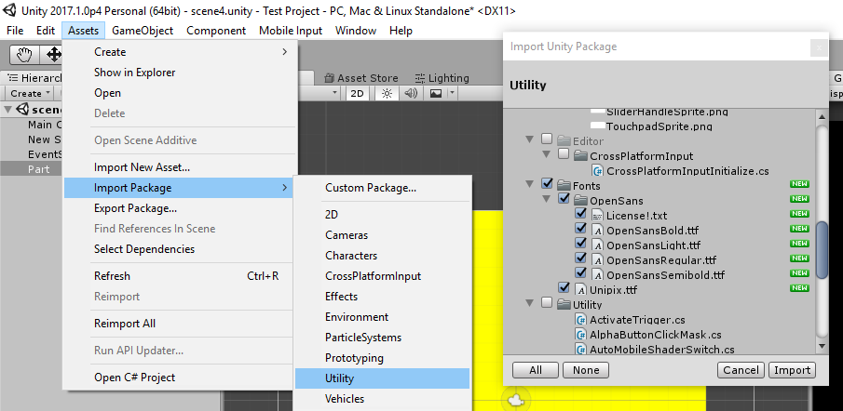The image size is (843, 411).
Task: Click the OpenSansRegular.ttf font icon
Action: point(597,260)
